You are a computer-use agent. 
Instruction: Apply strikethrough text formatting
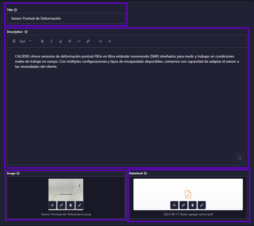point(70,41)
